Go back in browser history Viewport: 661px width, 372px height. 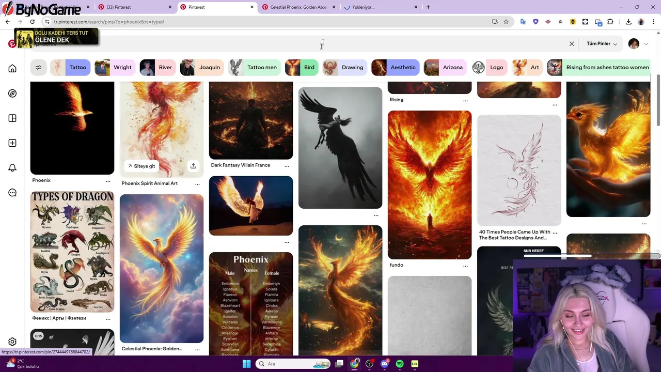7,22
